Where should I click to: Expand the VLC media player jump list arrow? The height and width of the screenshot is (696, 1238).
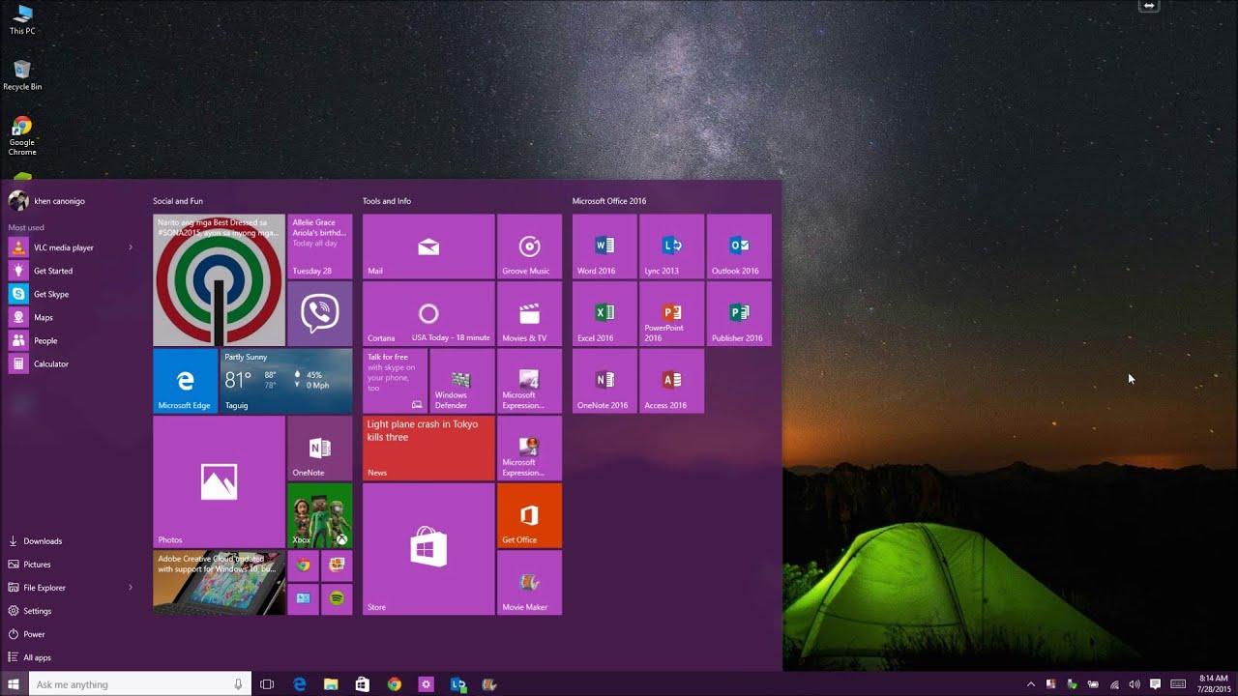pyautogui.click(x=131, y=247)
